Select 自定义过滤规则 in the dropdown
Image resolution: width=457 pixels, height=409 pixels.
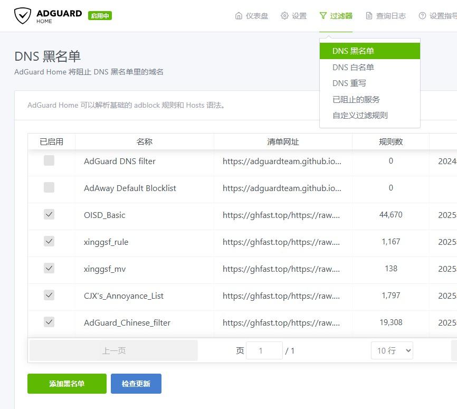(369, 116)
